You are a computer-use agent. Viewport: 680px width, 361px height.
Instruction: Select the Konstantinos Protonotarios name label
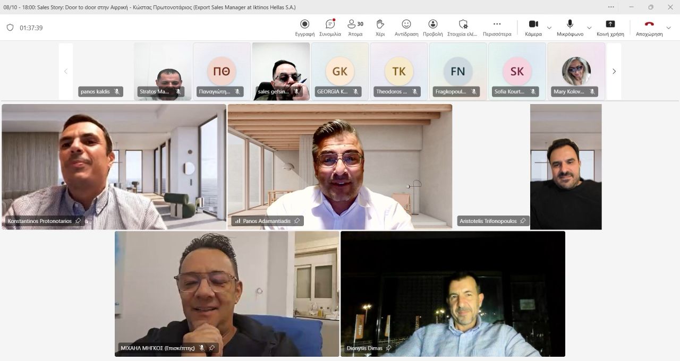(40, 221)
